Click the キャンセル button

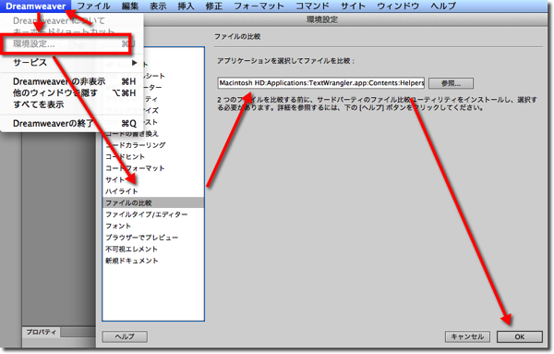467,336
